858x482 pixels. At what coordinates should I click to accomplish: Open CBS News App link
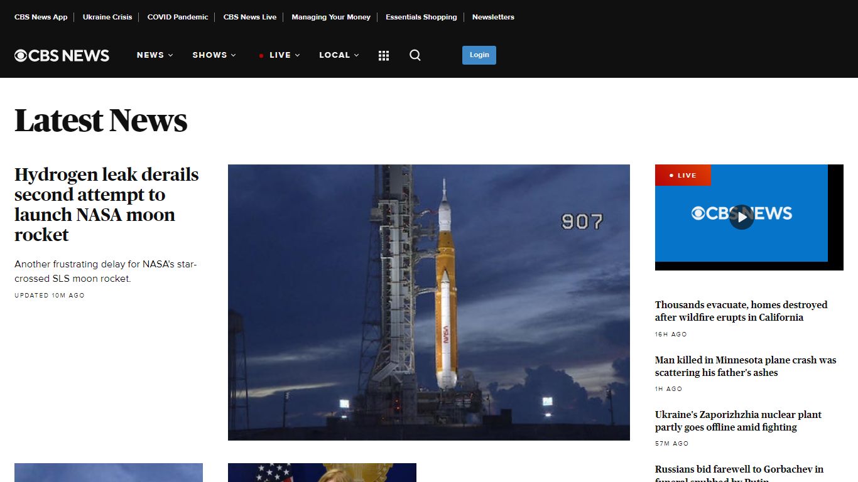[41, 17]
